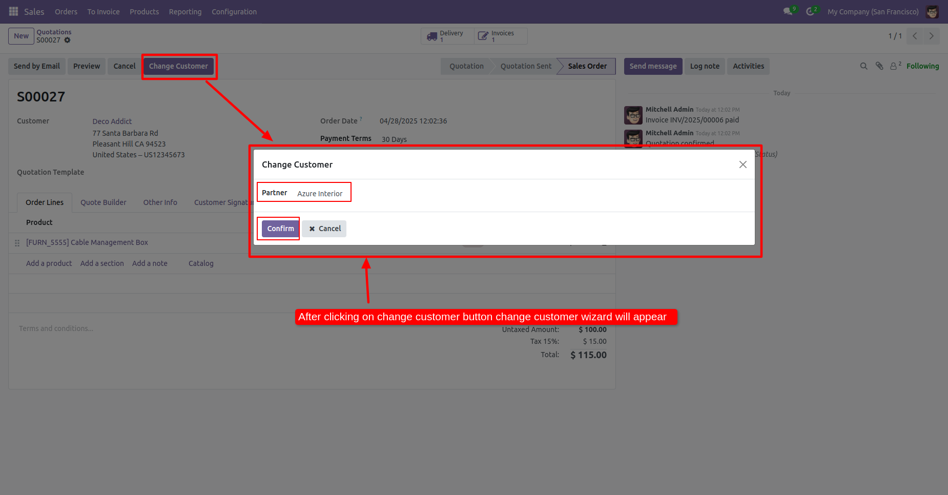Viewport: 948px width, 495px height.
Task: Open the Orders menu
Action: tap(66, 11)
